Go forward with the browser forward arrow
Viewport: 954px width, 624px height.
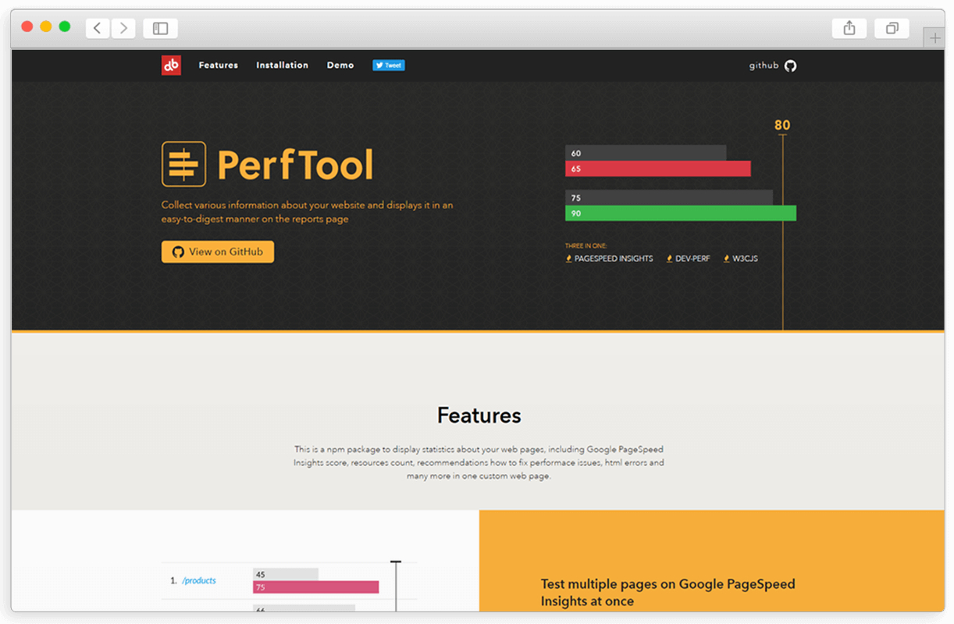point(123,28)
